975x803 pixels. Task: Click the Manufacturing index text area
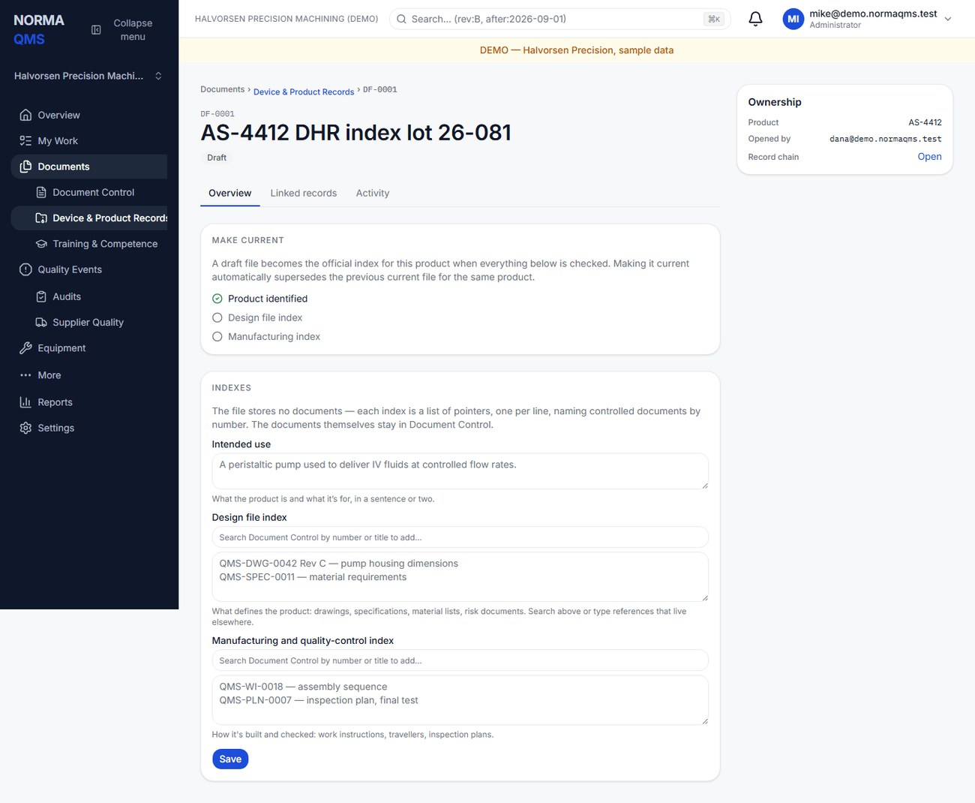(460, 700)
